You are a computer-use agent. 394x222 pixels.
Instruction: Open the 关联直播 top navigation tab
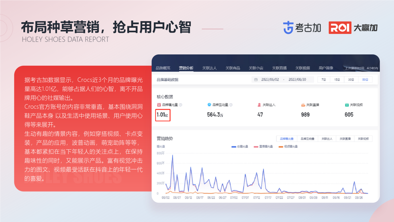tap(279, 68)
